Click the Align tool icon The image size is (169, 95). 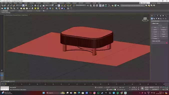91,5
